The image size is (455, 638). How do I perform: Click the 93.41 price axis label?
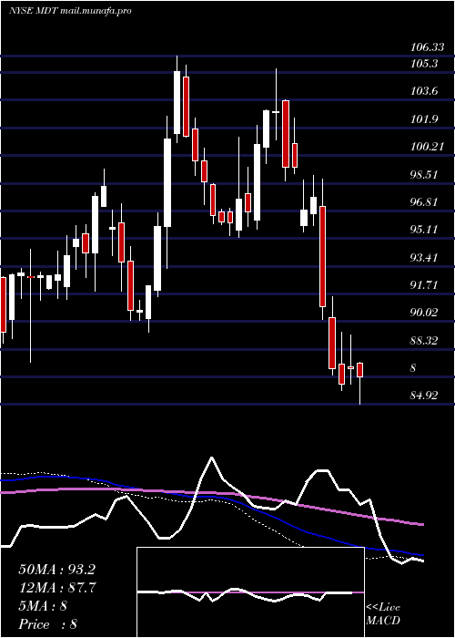click(x=425, y=258)
